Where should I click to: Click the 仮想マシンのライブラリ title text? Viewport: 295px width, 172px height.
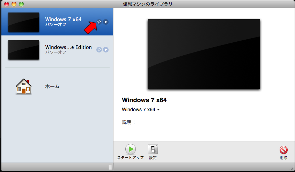coord(148,4)
